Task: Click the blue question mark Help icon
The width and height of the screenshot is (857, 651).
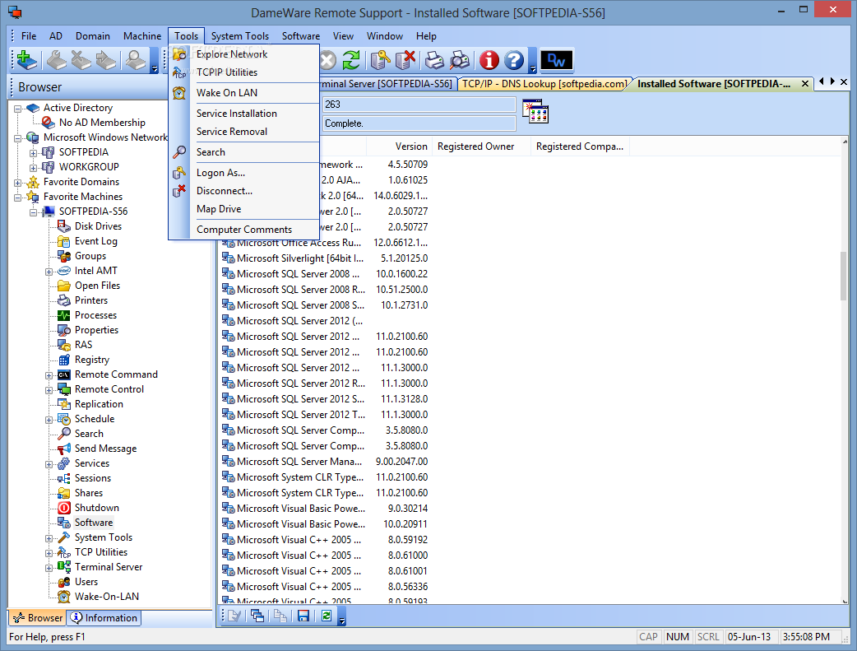Action: 514,60
